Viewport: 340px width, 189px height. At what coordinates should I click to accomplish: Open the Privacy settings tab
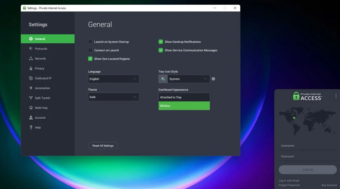(x=48, y=68)
